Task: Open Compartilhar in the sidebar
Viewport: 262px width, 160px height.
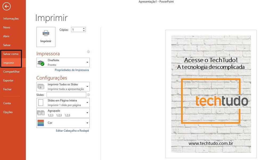Action: coord(11,71)
